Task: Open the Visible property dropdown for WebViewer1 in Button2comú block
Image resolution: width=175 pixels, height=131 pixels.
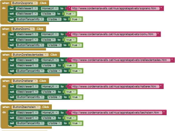Action: [x=48, y=40]
